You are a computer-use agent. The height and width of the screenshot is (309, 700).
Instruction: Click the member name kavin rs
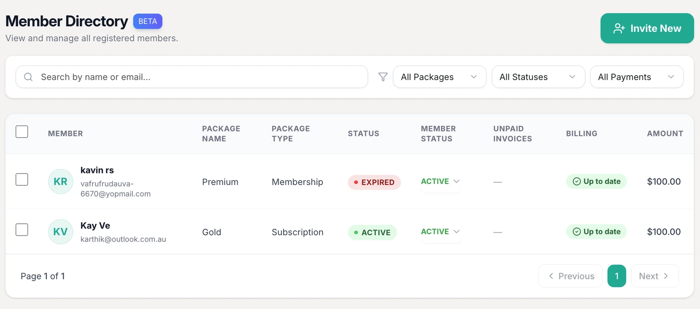coord(97,170)
